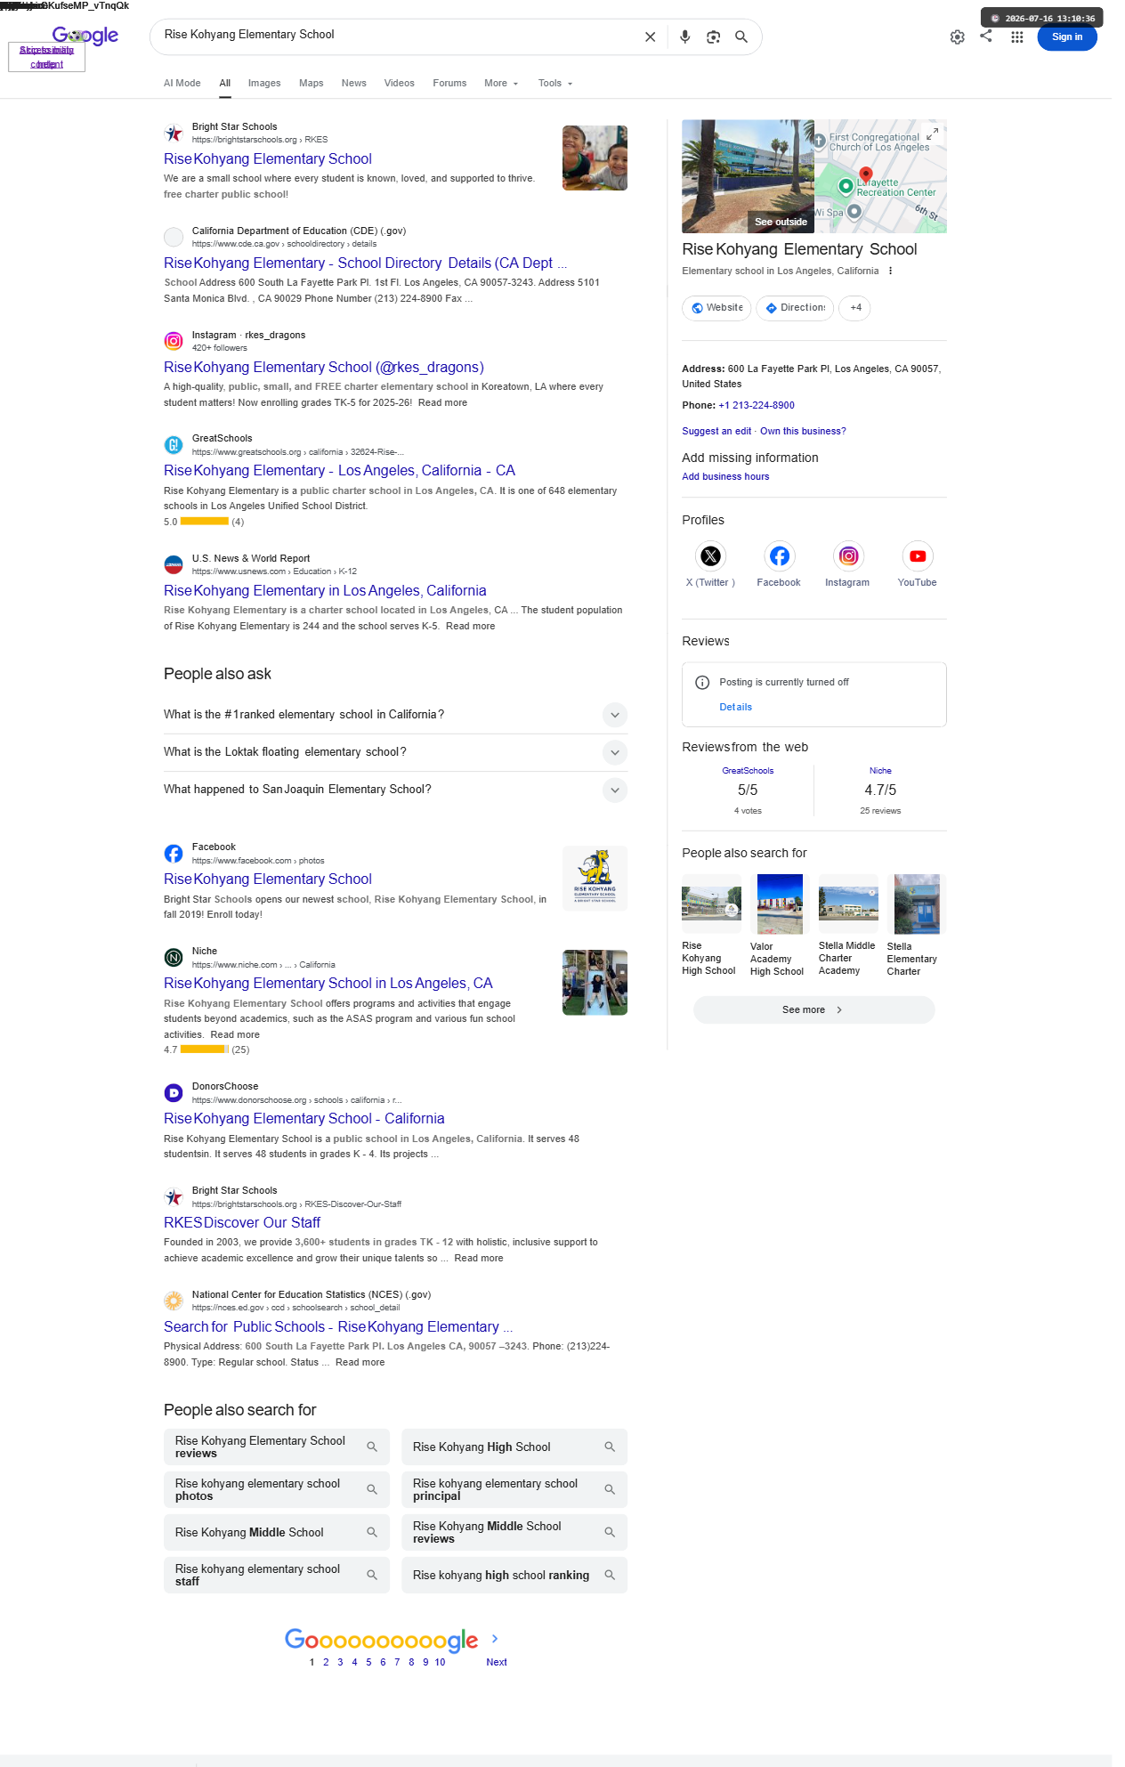This screenshot has height=1767, width=1125.
Task: Search 'Rise Kohyang Middle School reviews' suggestion
Action: [514, 1533]
